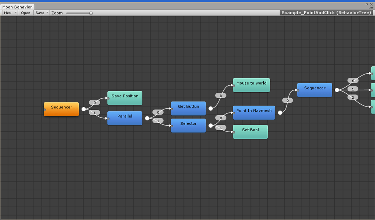Switch to the Moon Behavior tab
375x220 pixels.
[17, 7]
